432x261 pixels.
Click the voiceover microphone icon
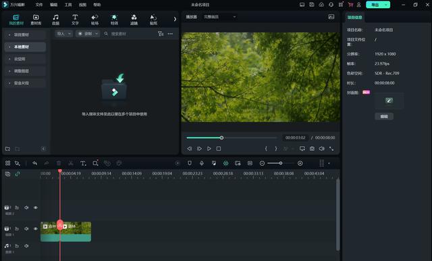(202, 164)
